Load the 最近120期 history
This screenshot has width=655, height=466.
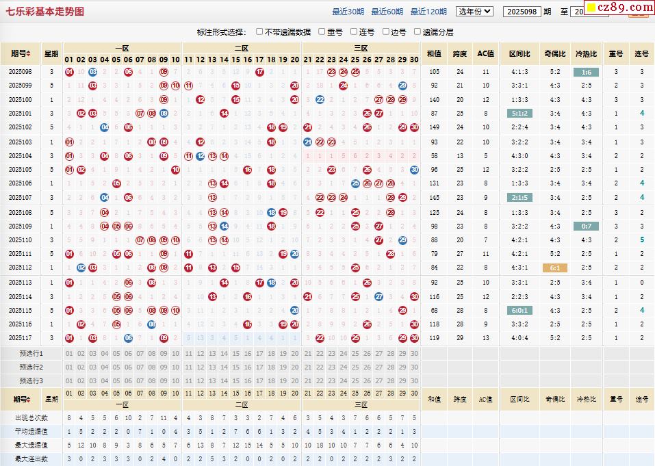tap(428, 12)
